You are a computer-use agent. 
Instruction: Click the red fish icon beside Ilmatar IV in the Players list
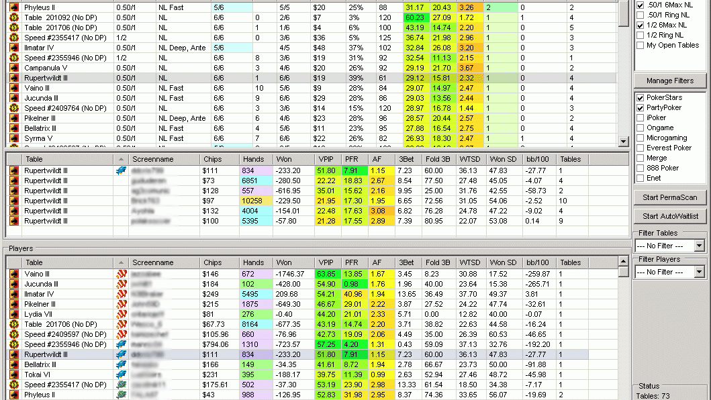tap(121, 295)
